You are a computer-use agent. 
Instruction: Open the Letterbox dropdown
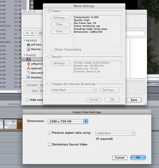pos(115,133)
